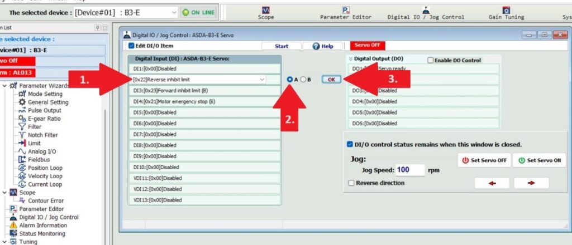Screen dimensions: 572x245
Task: Open Alarm Information in tree
Action: (x=43, y=226)
